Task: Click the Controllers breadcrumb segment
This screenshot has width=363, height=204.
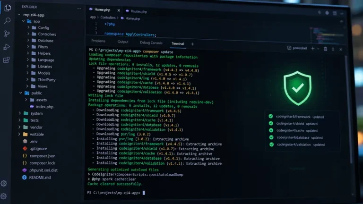Action: coord(108,17)
